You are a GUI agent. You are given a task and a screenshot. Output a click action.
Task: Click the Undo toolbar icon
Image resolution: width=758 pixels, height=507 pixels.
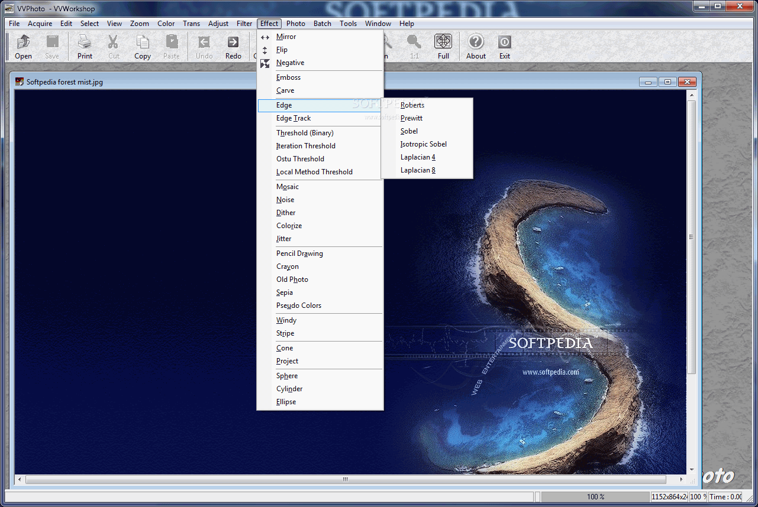[204, 47]
